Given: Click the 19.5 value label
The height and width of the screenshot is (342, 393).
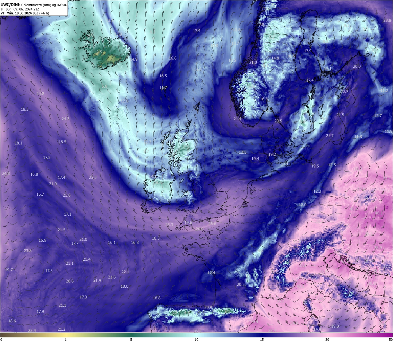Looking at the screenshot, I should point(315,166).
